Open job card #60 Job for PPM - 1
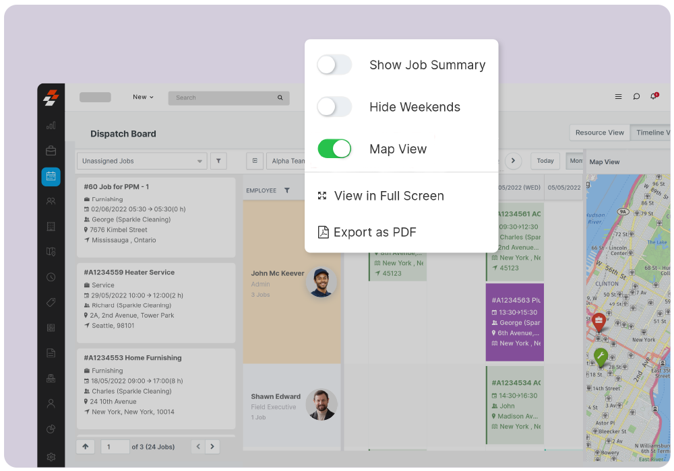Screen dimensions: 674x471 coord(156,217)
